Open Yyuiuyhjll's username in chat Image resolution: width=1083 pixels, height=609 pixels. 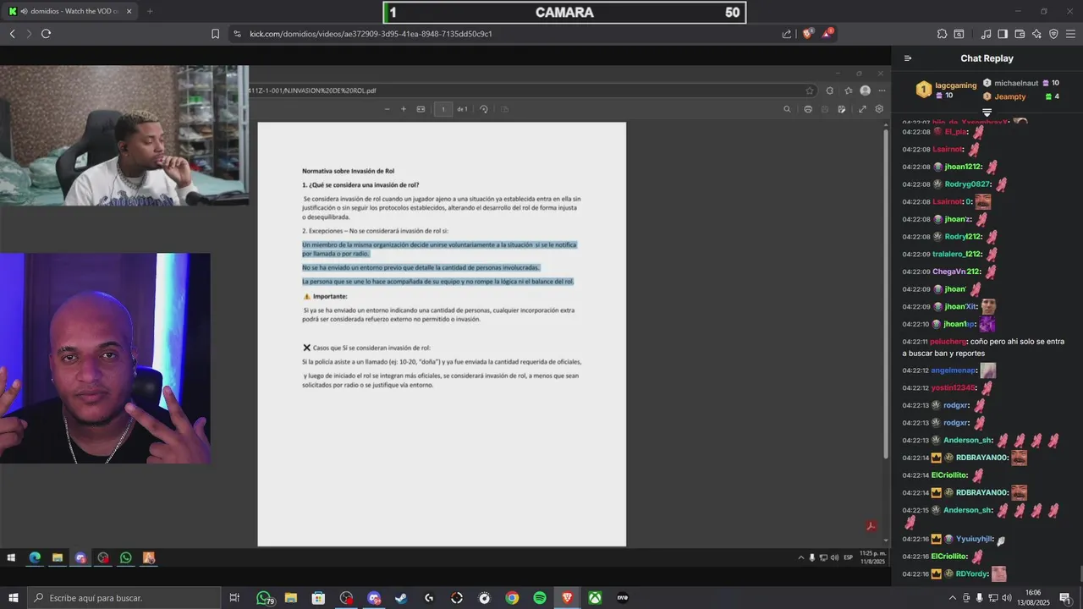[974, 539]
